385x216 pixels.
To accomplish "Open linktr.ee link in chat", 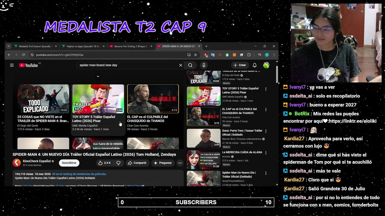I will (x=353, y=121).
